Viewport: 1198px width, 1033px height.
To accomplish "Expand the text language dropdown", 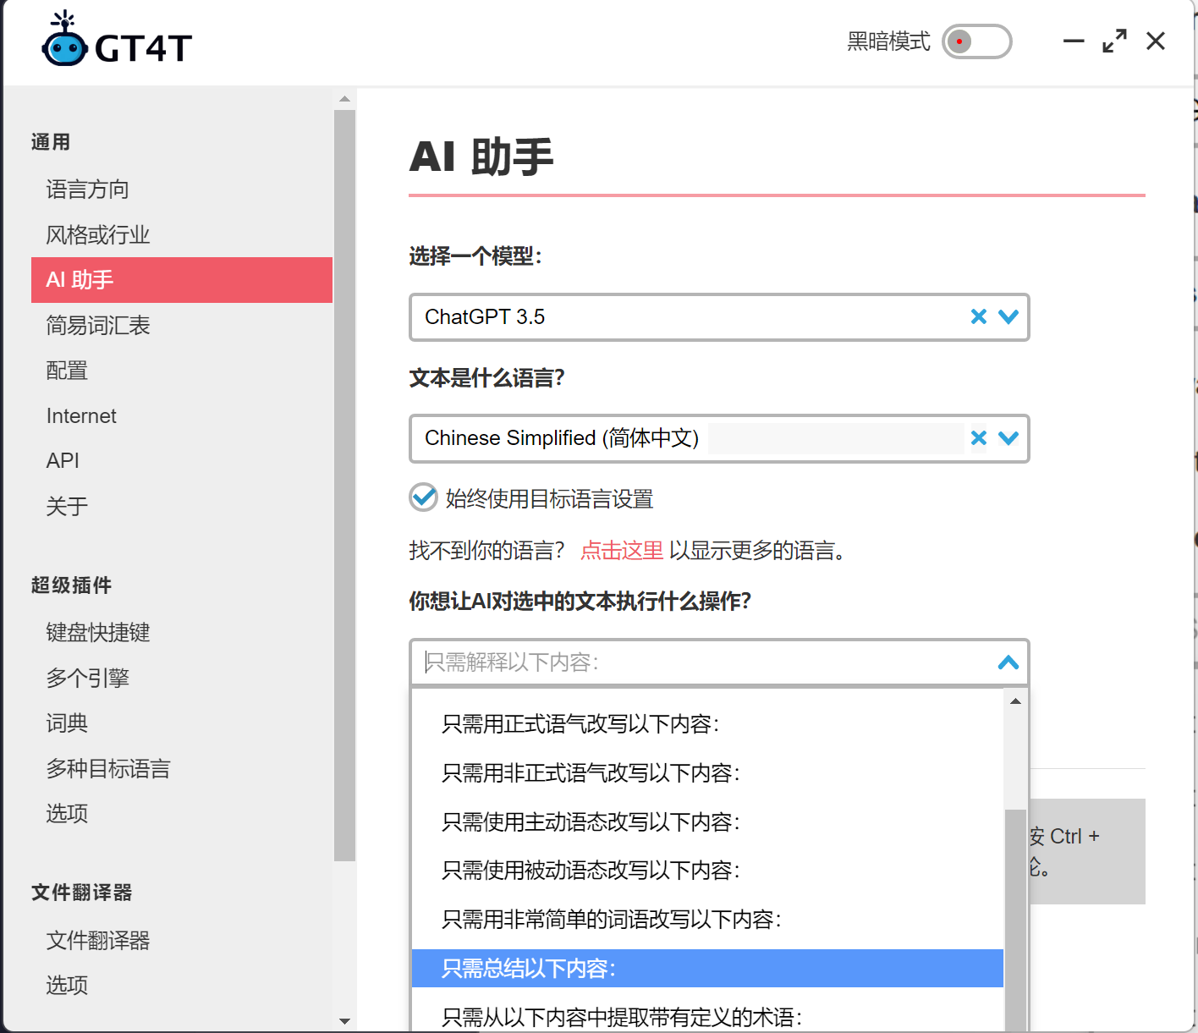I will pos(1008,438).
